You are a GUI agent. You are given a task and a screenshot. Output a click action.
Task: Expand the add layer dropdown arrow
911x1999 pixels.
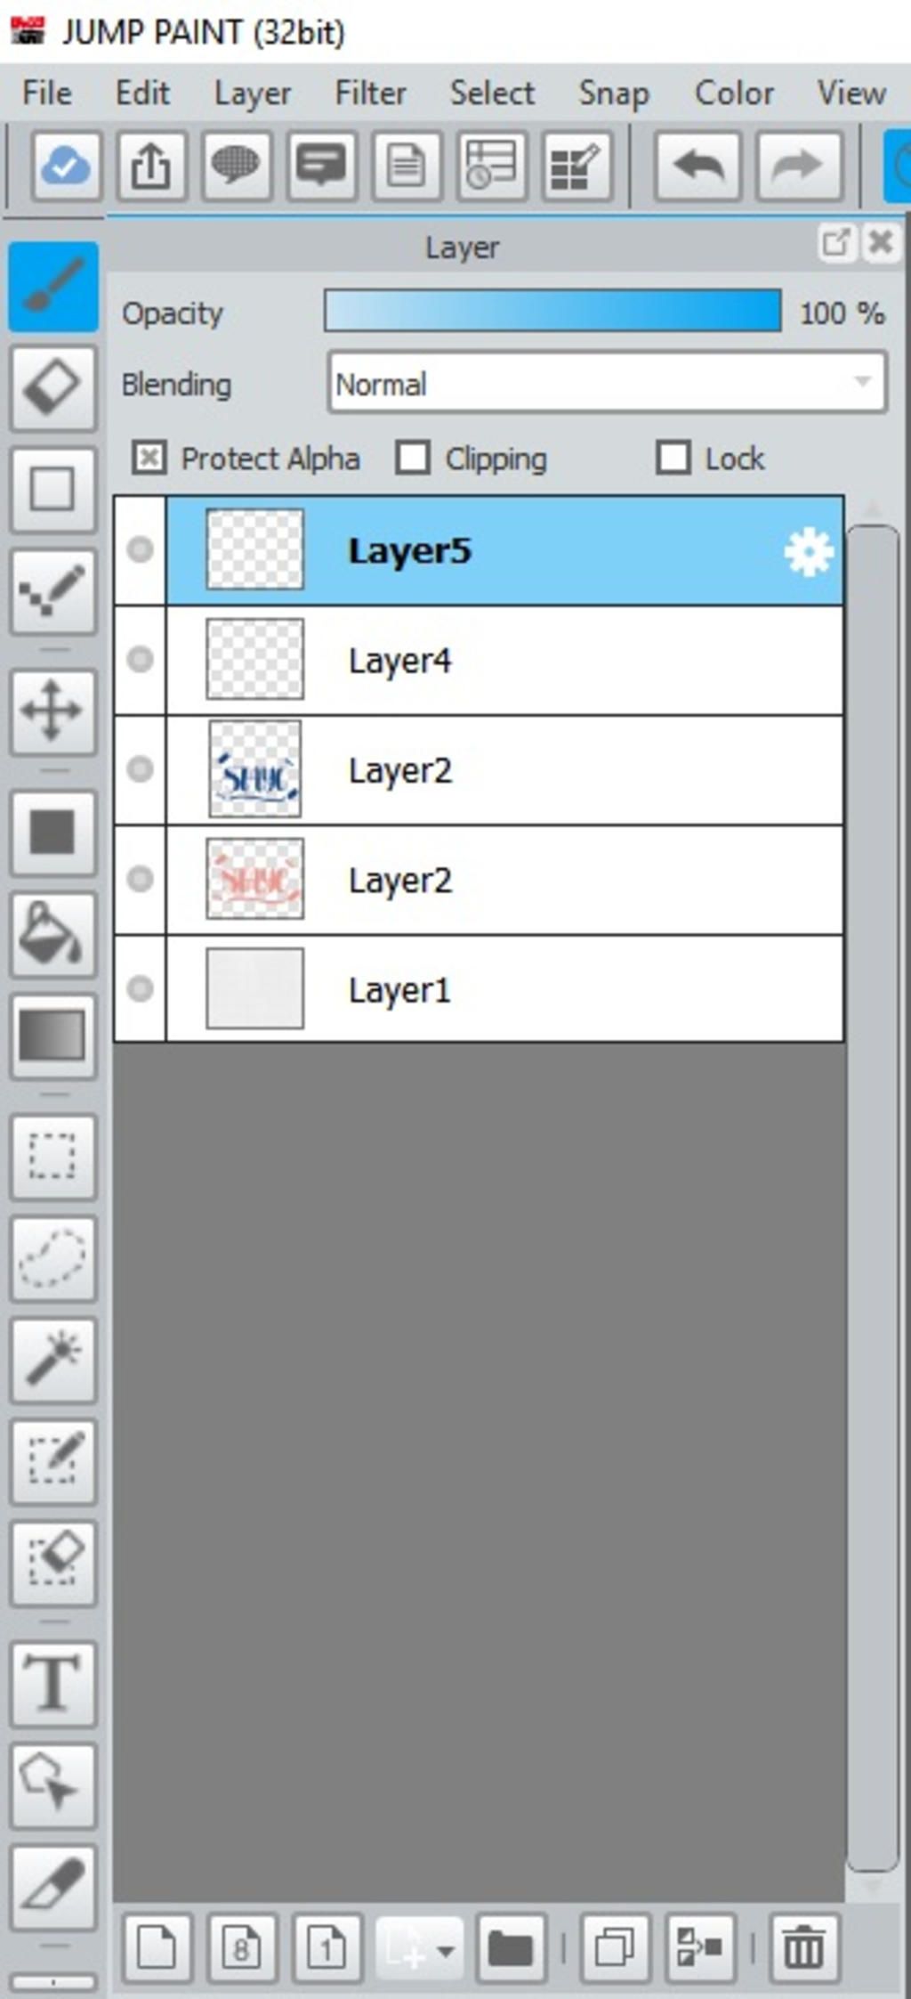click(446, 1950)
